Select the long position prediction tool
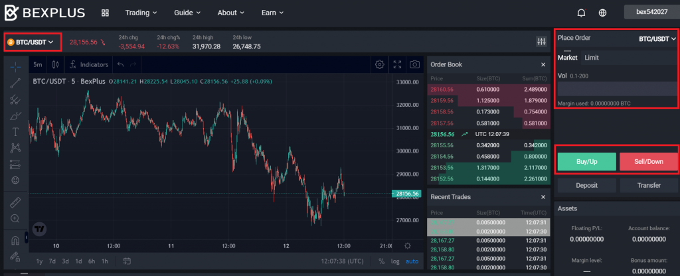680x276 pixels. coord(16,165)
